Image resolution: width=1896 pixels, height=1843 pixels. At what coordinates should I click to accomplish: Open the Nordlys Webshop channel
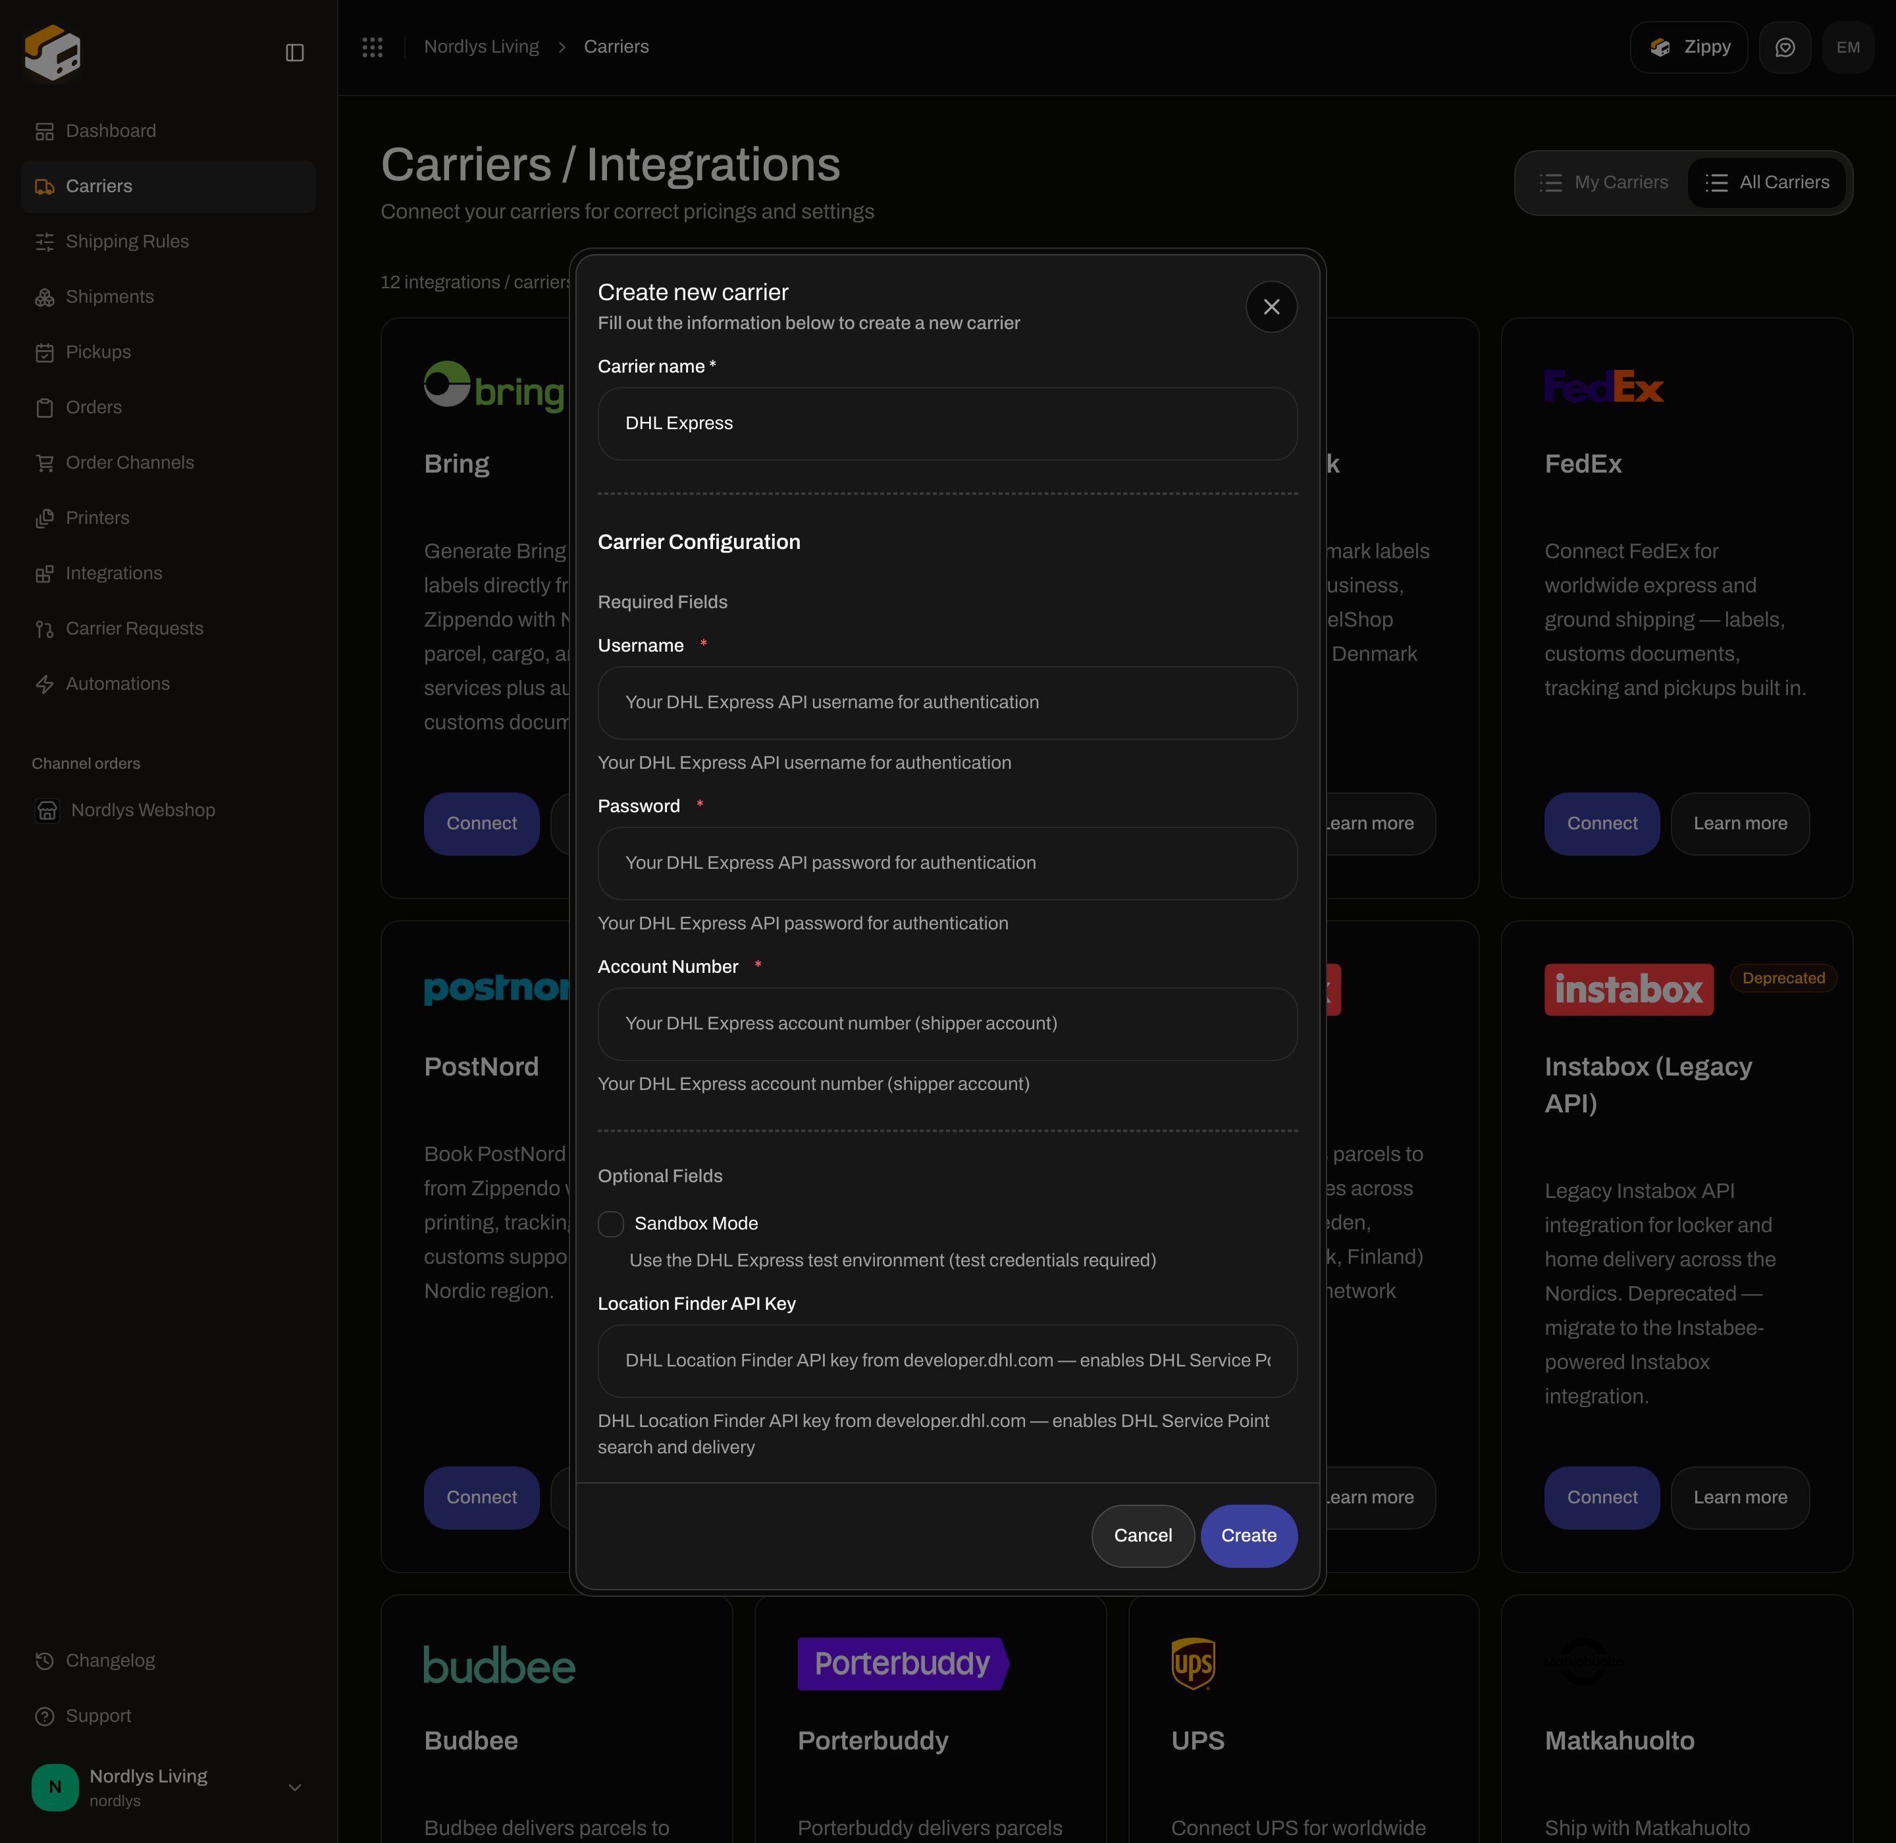tap(167, 810)
